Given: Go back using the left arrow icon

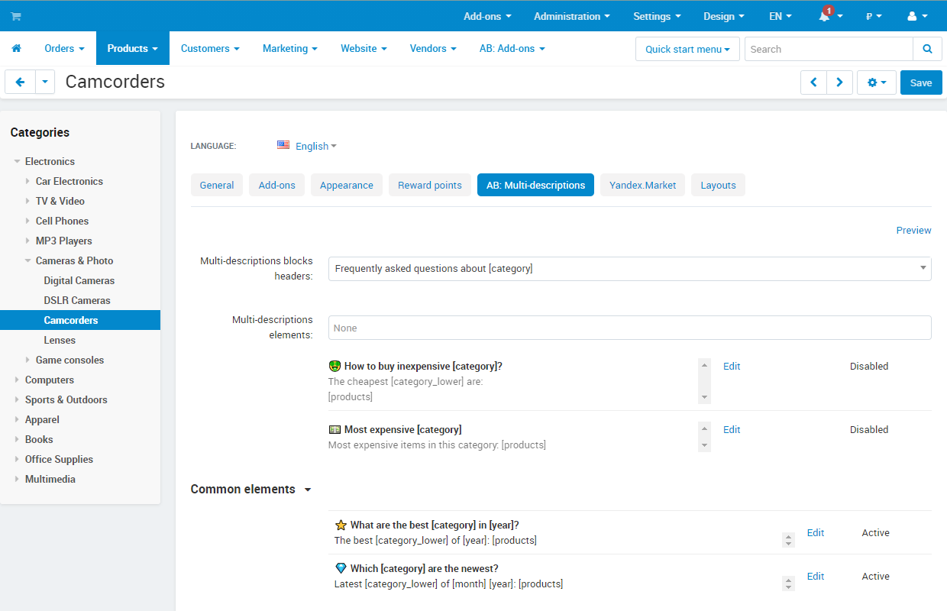Looking at the screenshot, I should pos(20,82).
